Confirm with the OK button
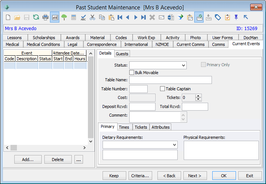The width and height of the screenshot is (266, 184). click(224, 175)
